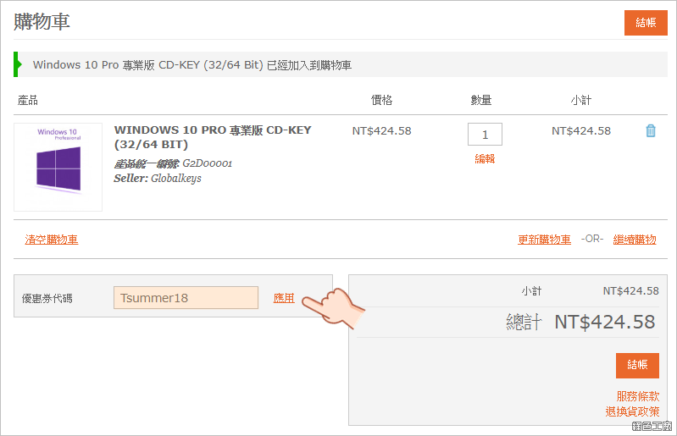Click the Windows 10 Professional product thumbnail
677x436 pixels.
click(58, 167)
